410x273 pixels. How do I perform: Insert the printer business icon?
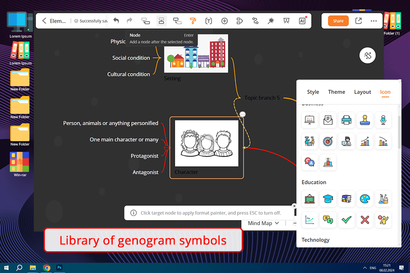pos(346,120)
